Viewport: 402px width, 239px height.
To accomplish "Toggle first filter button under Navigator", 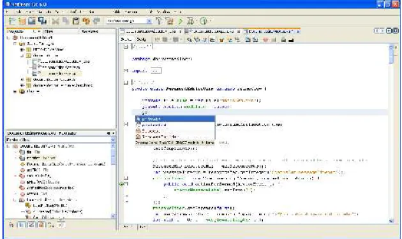I will point(11,225).
